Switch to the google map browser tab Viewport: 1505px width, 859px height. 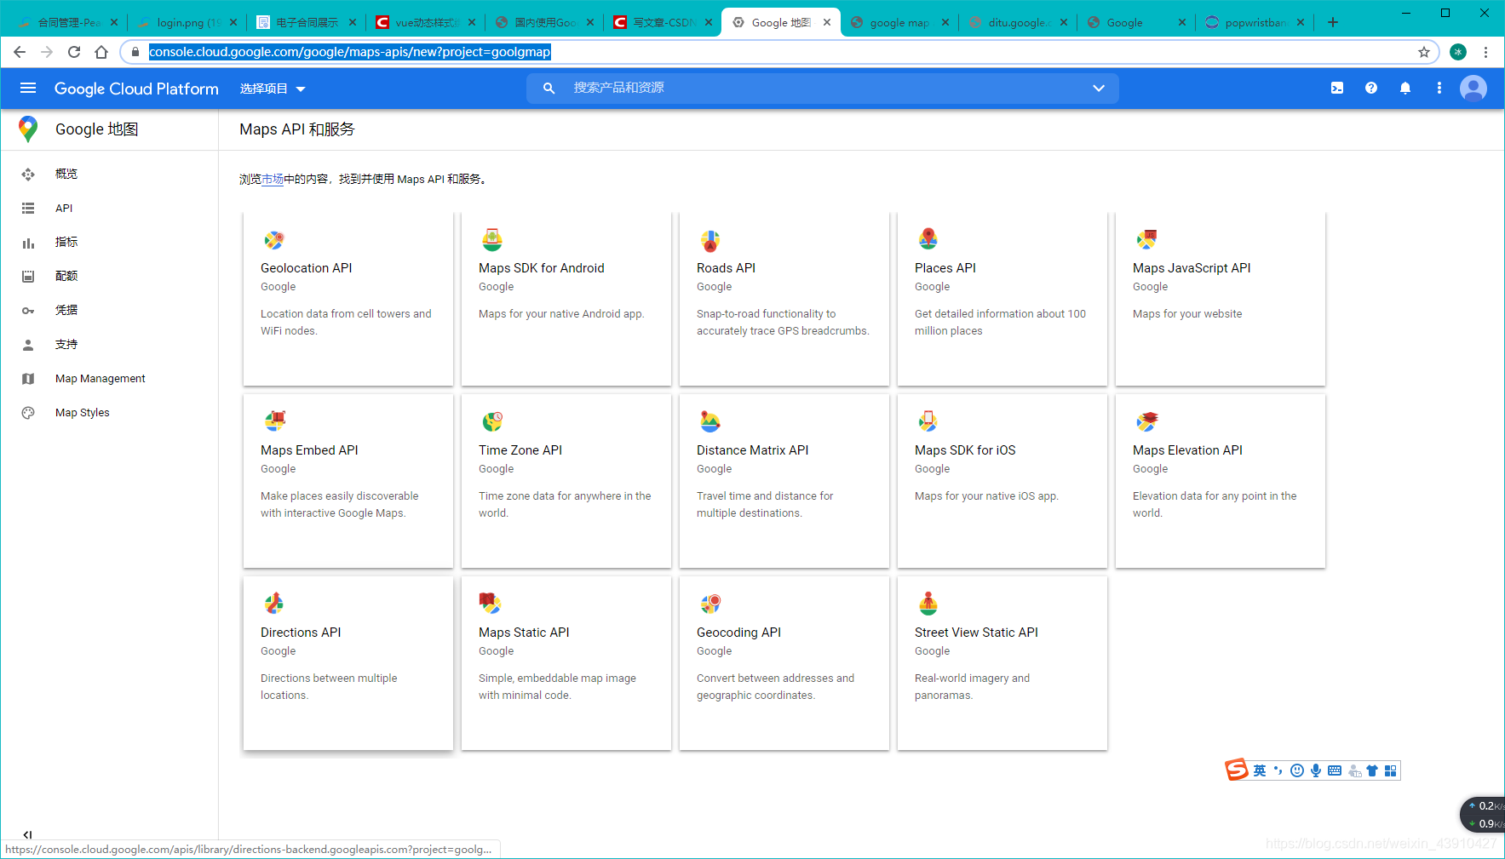(x=899, y=23)
